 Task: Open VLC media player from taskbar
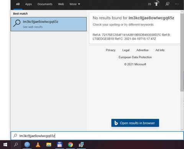coord(38,145)
